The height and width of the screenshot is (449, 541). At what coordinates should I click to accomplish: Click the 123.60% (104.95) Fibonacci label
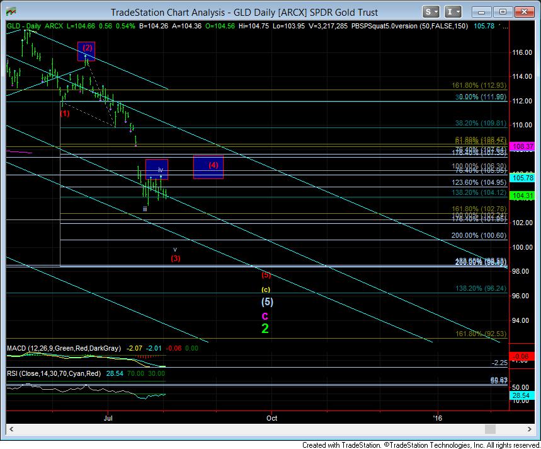click(x=479, y=182)
